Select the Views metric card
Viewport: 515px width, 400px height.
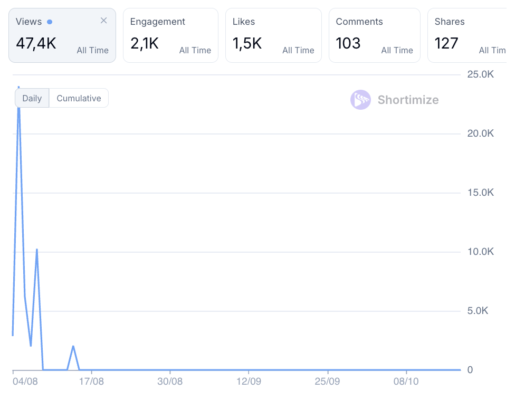[62, 36]
